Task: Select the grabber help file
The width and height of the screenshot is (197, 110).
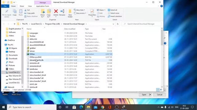Action: tap(33, 48)
